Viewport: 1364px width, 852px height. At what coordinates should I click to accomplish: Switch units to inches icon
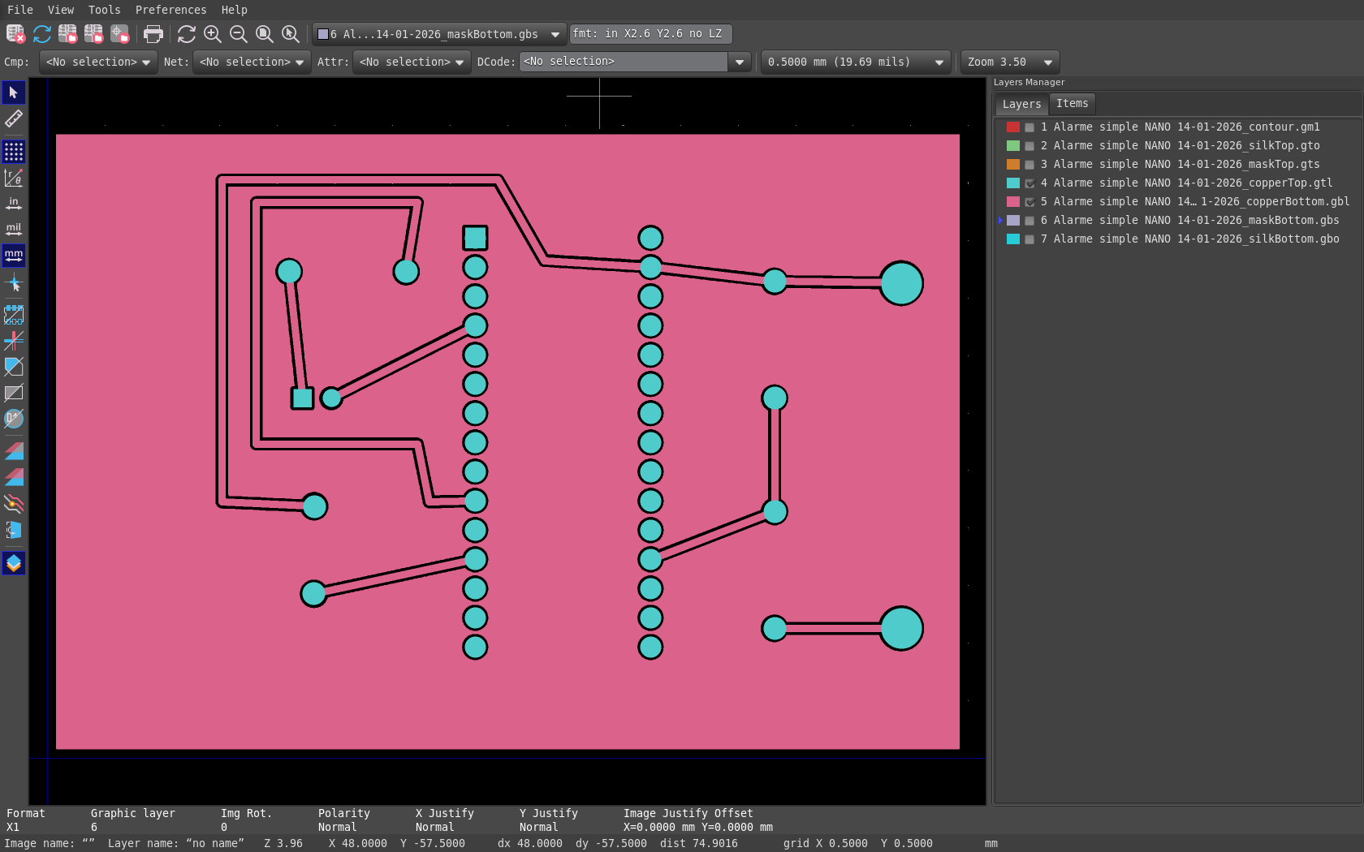[14, 204]
